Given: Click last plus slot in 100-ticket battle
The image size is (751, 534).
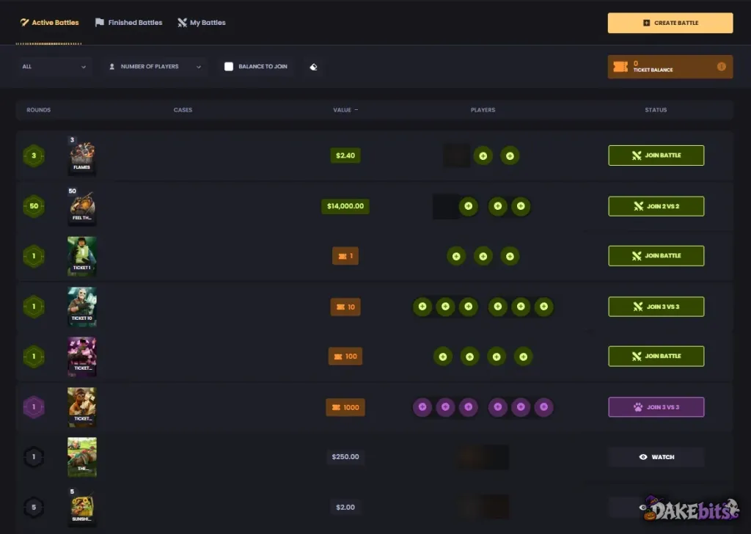Looking at the screenshot, I should click(x=523, y=356).
